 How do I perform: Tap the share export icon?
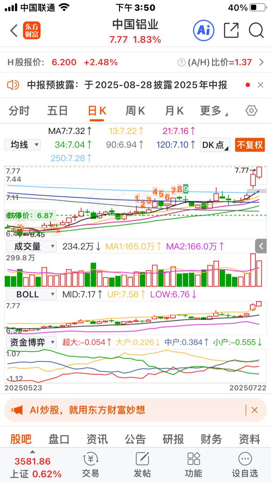pos(231,30)
